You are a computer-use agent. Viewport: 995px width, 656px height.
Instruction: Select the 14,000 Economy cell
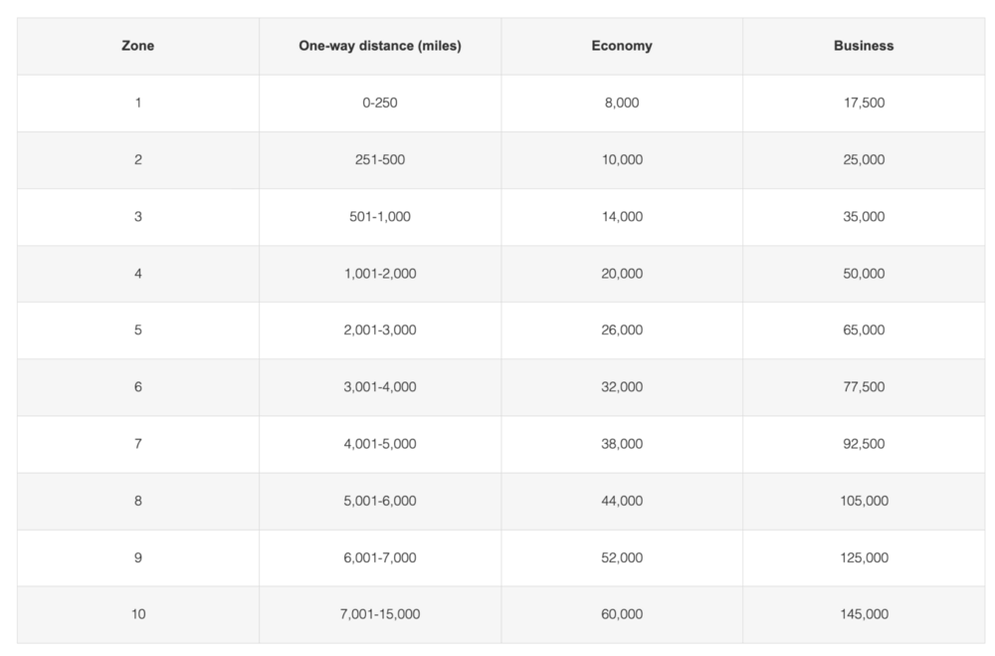click(622, 216)
